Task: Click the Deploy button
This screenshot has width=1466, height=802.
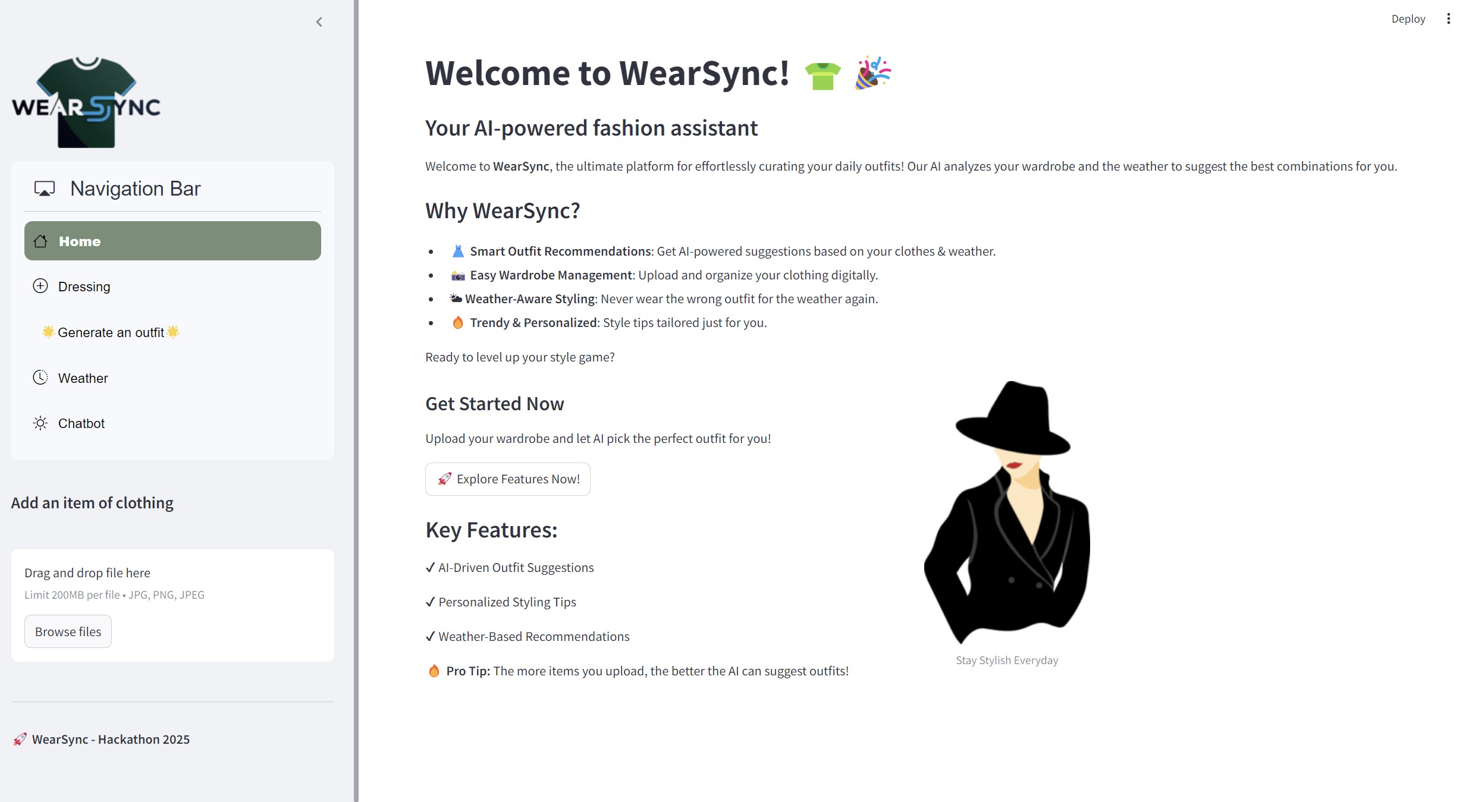Action: (x=1408, y=19)
